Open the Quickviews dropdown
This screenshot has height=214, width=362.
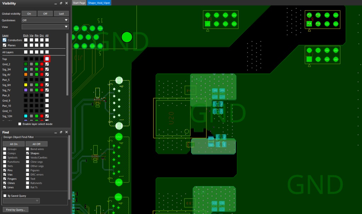click(45, 20)
